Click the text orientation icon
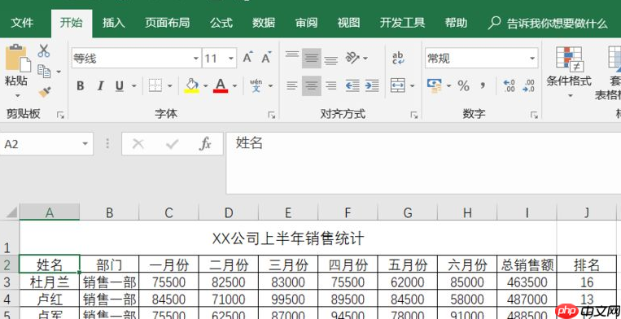The width and height of the screenshot is (621, 319). (x=352, y=58)
